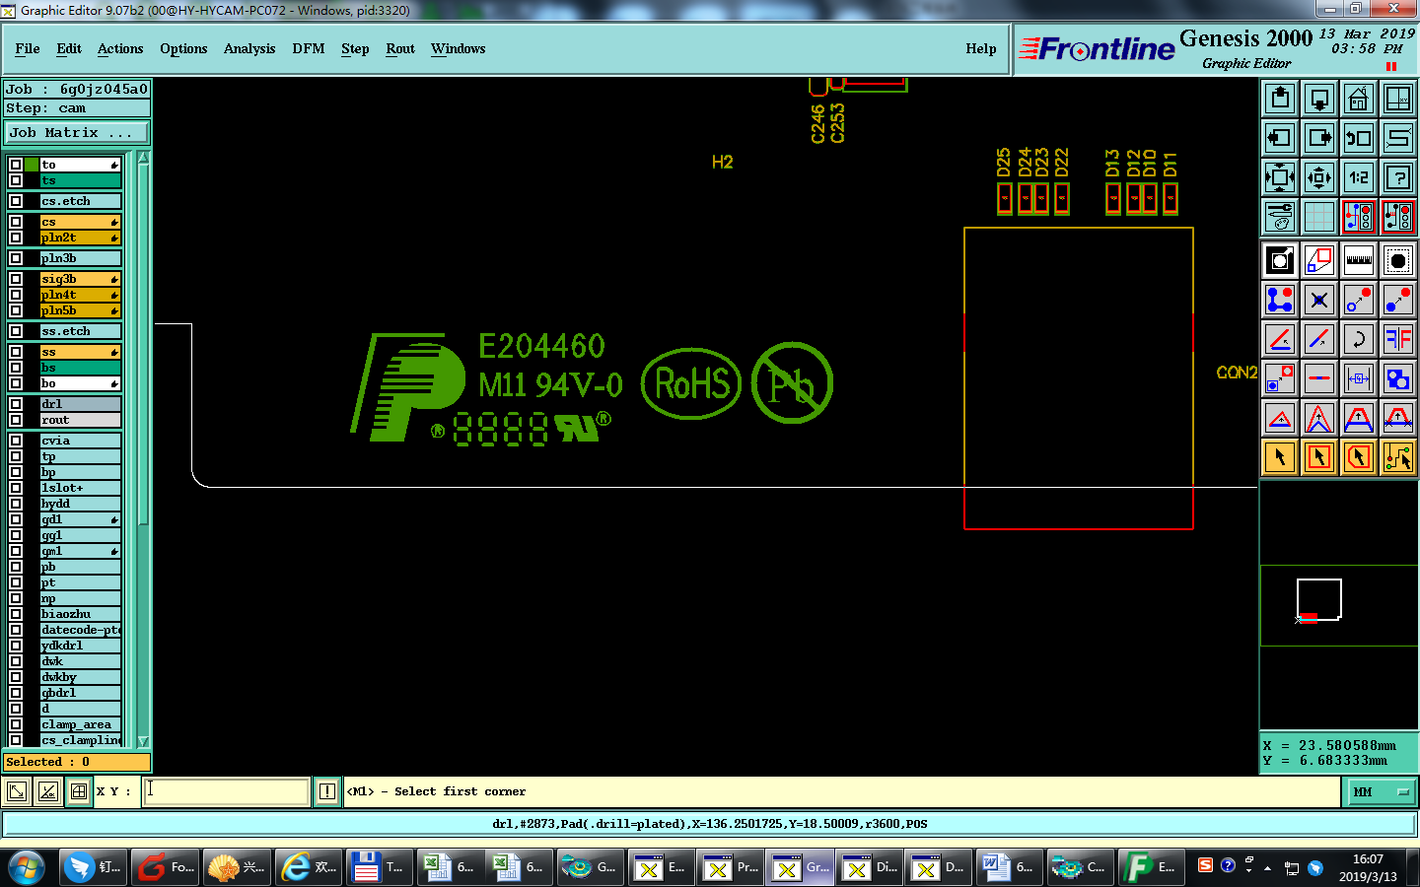Image resolution: width=1420 pixels, height=887 pixels.
Task: Open the Windows Start button
Action: pos(27,867)
